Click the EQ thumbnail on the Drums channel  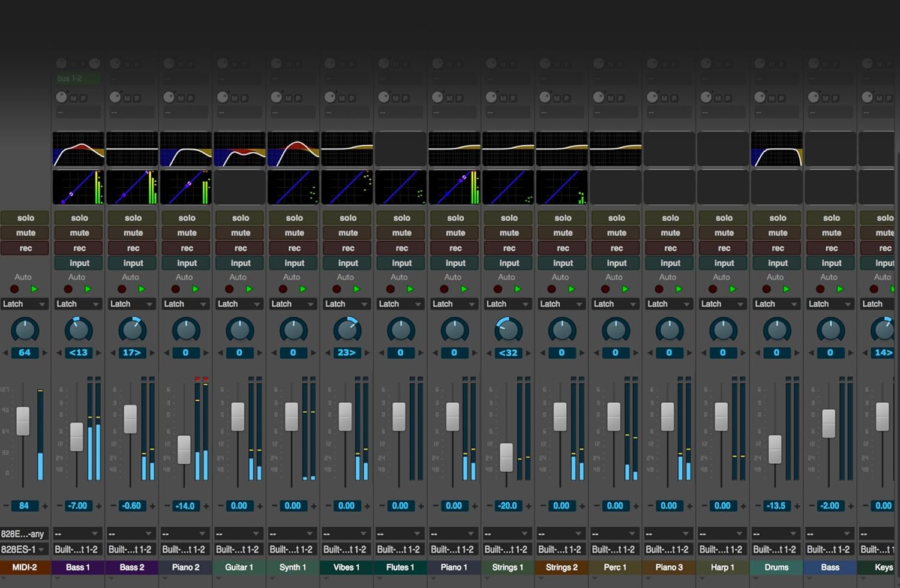pyautogui.click(x=776, y=149)
